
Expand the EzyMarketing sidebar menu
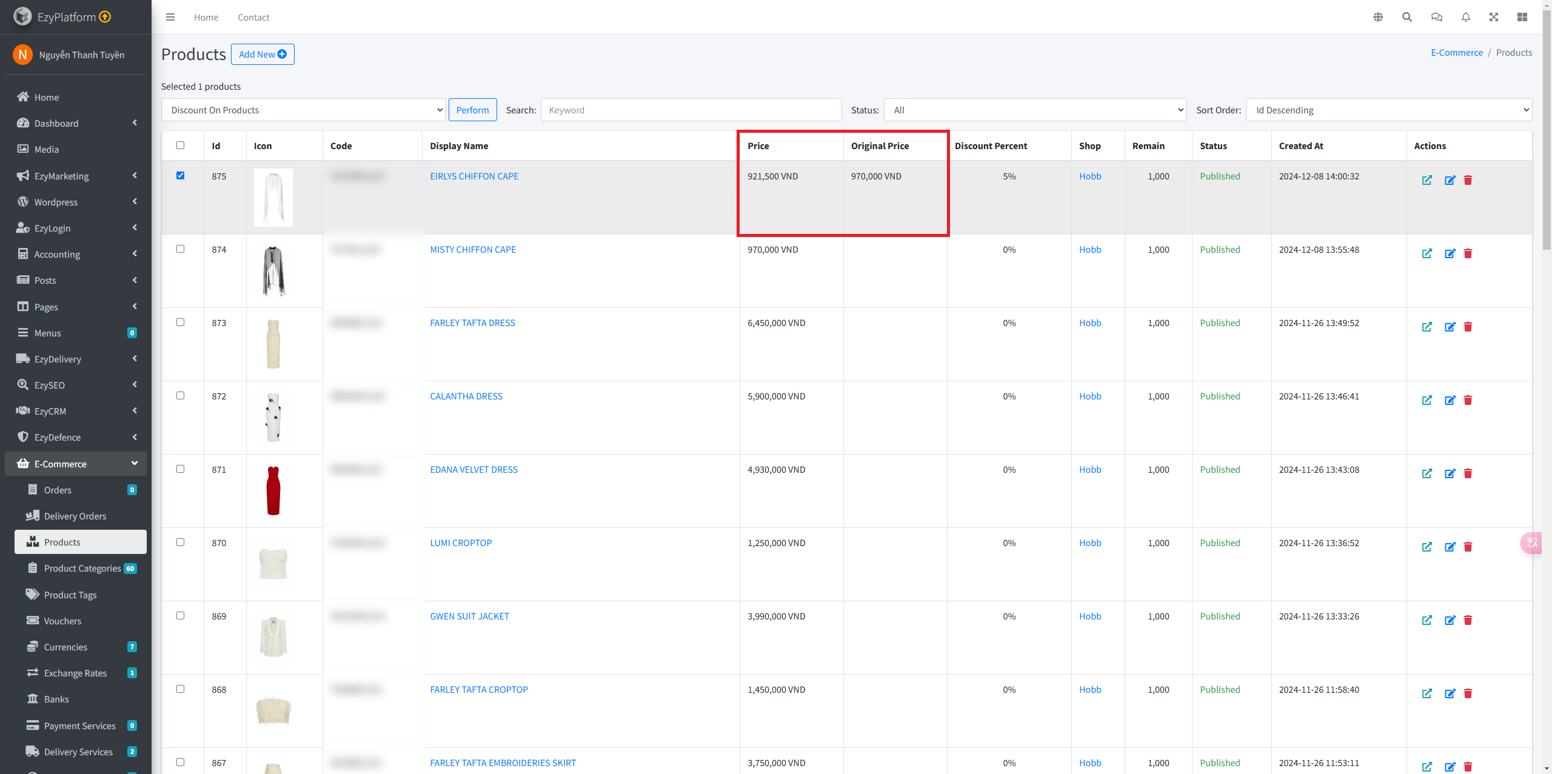pyautogui.click(x=76, y=176)
